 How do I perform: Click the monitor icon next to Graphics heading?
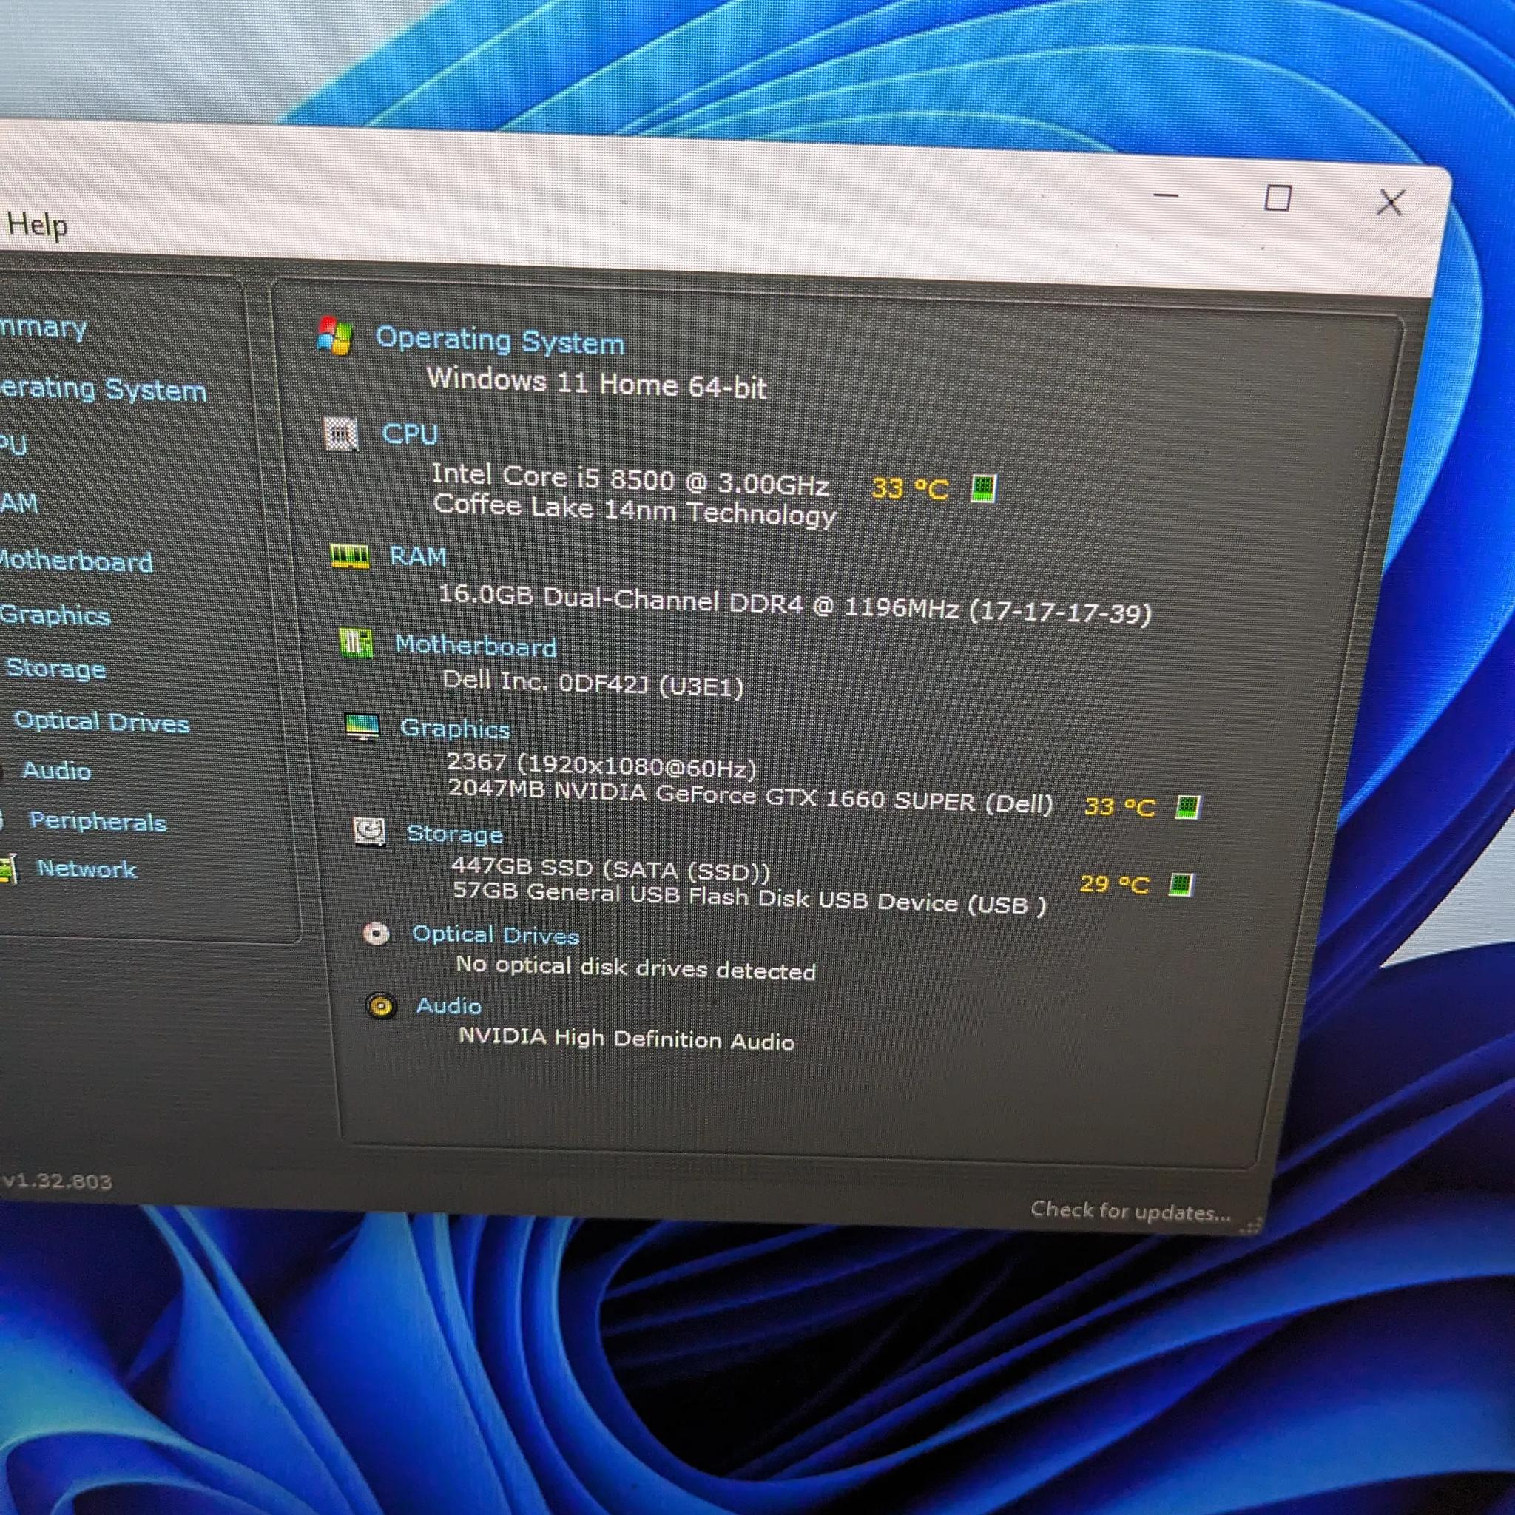[363, 727]
